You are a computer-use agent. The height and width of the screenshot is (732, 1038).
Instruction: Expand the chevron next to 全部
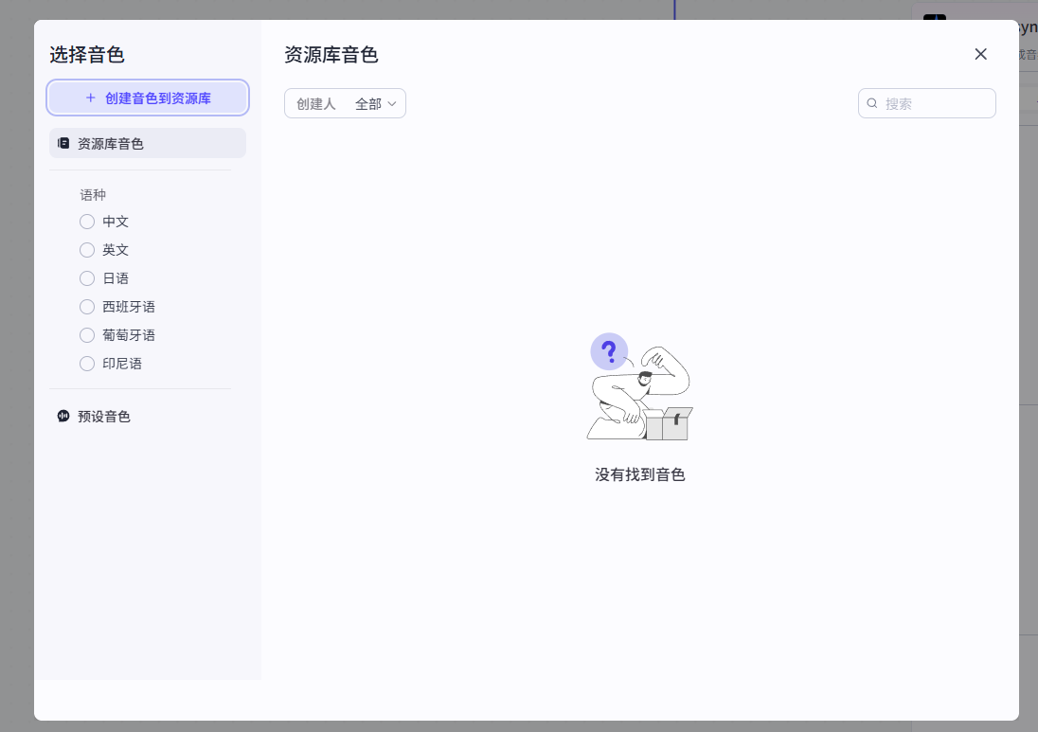pyautogui.click(x=391, y=104)
